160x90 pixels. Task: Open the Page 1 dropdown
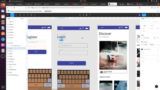(22, 19)
